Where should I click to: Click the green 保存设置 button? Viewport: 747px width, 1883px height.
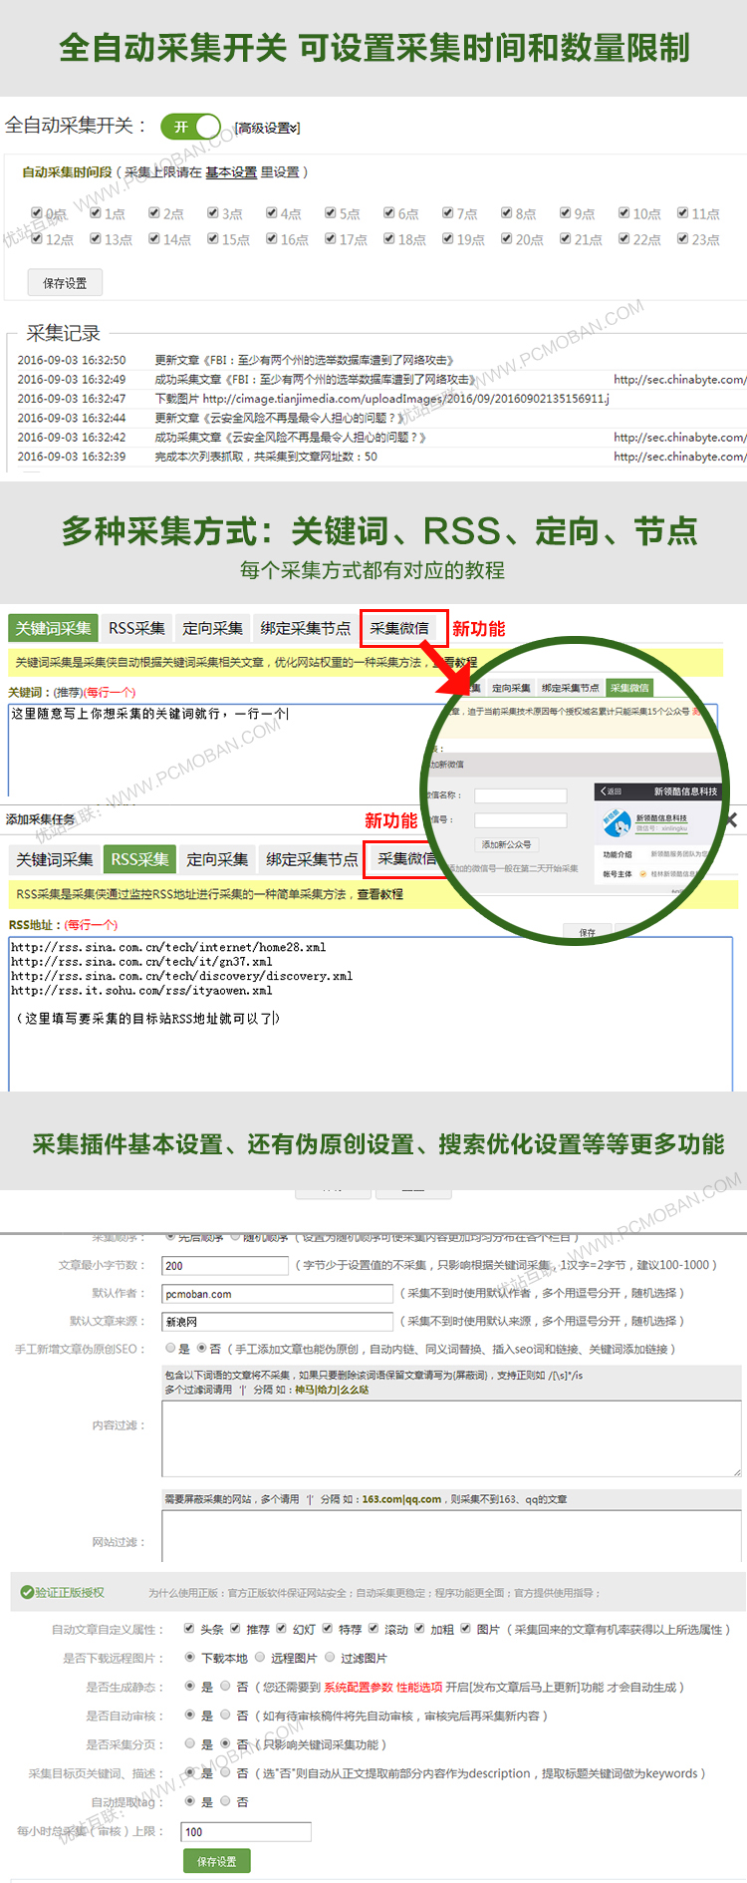click(216, 1861)
